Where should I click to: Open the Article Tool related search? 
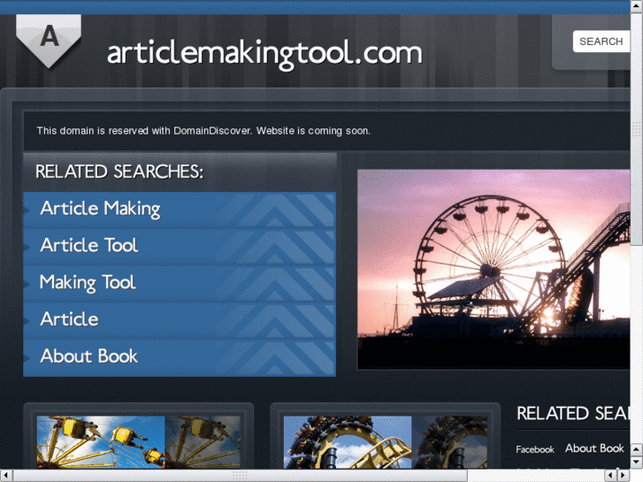tap(180, 246)
